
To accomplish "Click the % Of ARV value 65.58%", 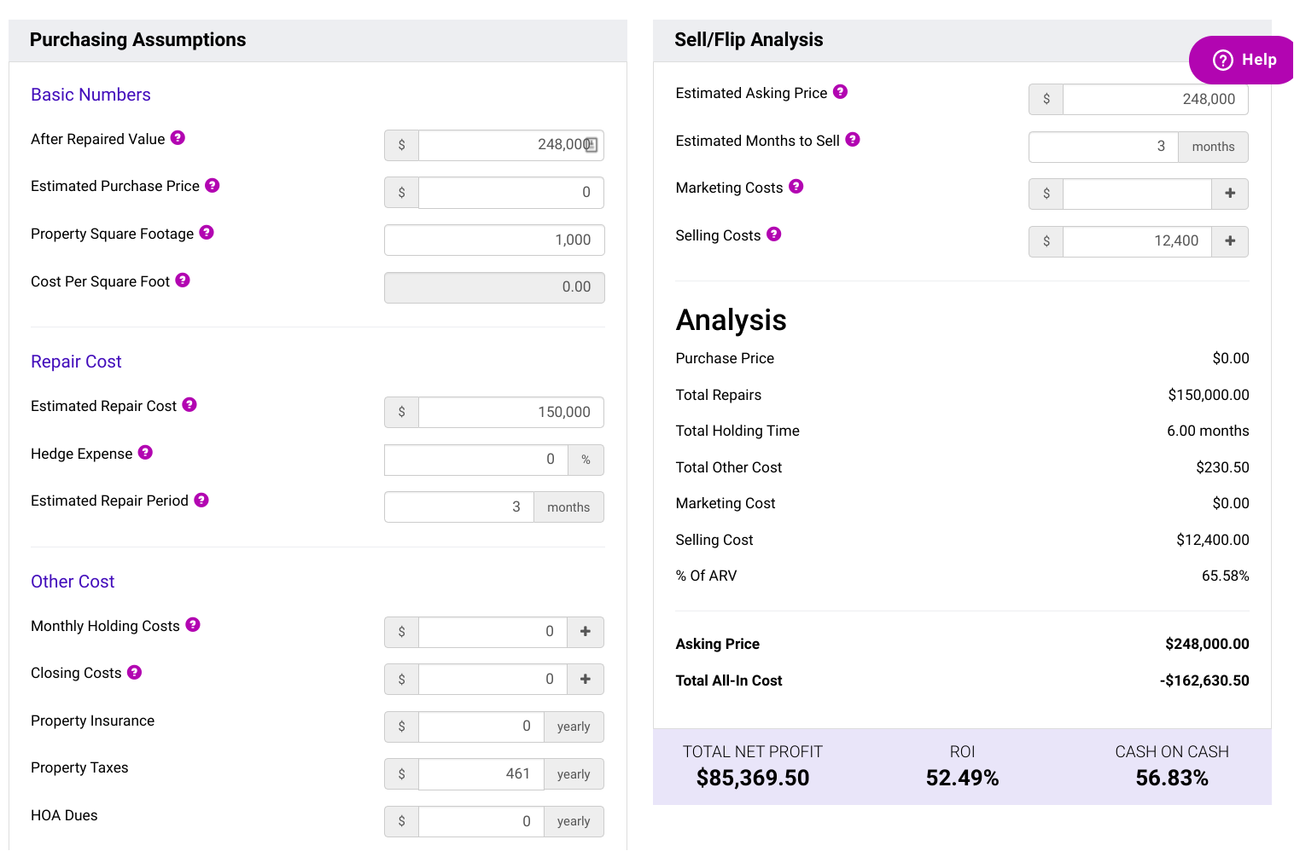I will (x=1226, y=576).
